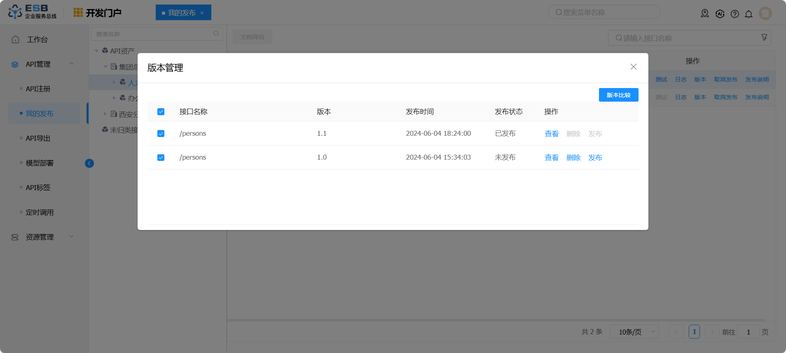Open the user avatar in top right
Image resolution: width=786 pixels, height=353 pixels.
pos(765,13)
